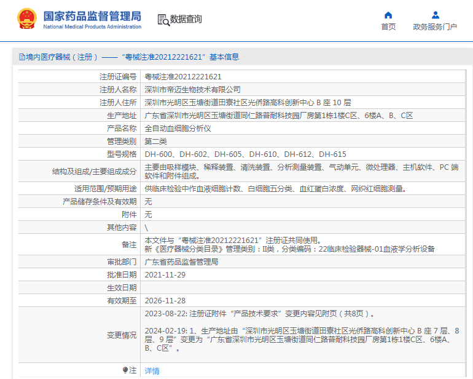The height and width of the screenshot is (379, 473).
Task: Click the 生产地址 value cell
Action: pos(279,116)
